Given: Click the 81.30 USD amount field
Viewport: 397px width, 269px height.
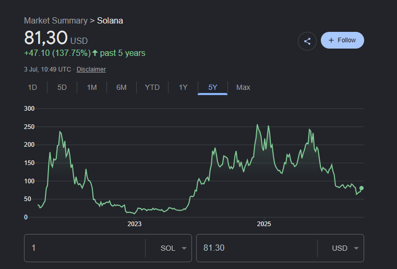Looking at the screenshot, I should 257,248.
